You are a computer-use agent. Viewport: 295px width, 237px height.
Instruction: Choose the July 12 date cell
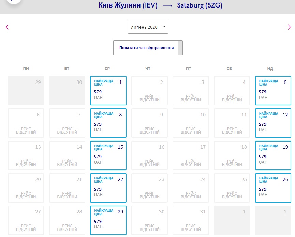coord(273,123)
